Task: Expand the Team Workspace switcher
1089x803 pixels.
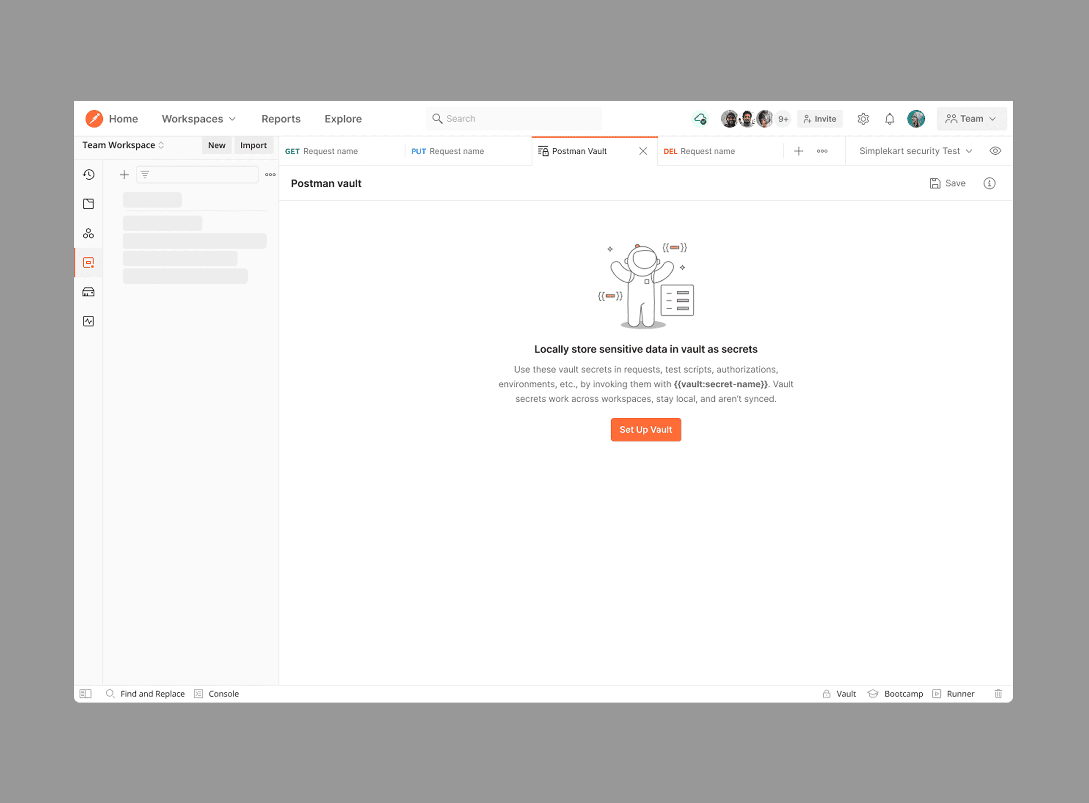Action: (x=123, y=145)
